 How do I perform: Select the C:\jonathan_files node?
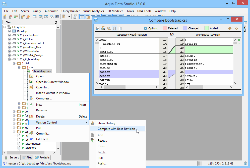[30, 47]
